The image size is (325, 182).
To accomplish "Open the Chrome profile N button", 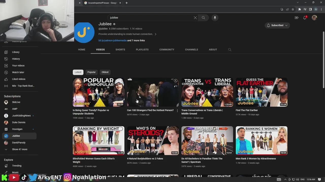I will [316, 9].
